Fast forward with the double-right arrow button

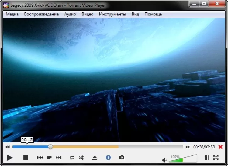pos(188,147)
